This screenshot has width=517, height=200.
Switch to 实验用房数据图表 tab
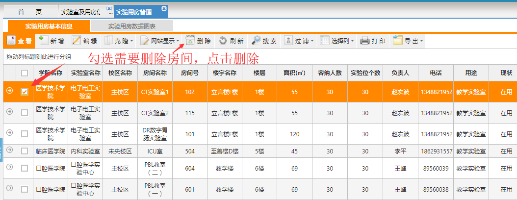point(132,26)
